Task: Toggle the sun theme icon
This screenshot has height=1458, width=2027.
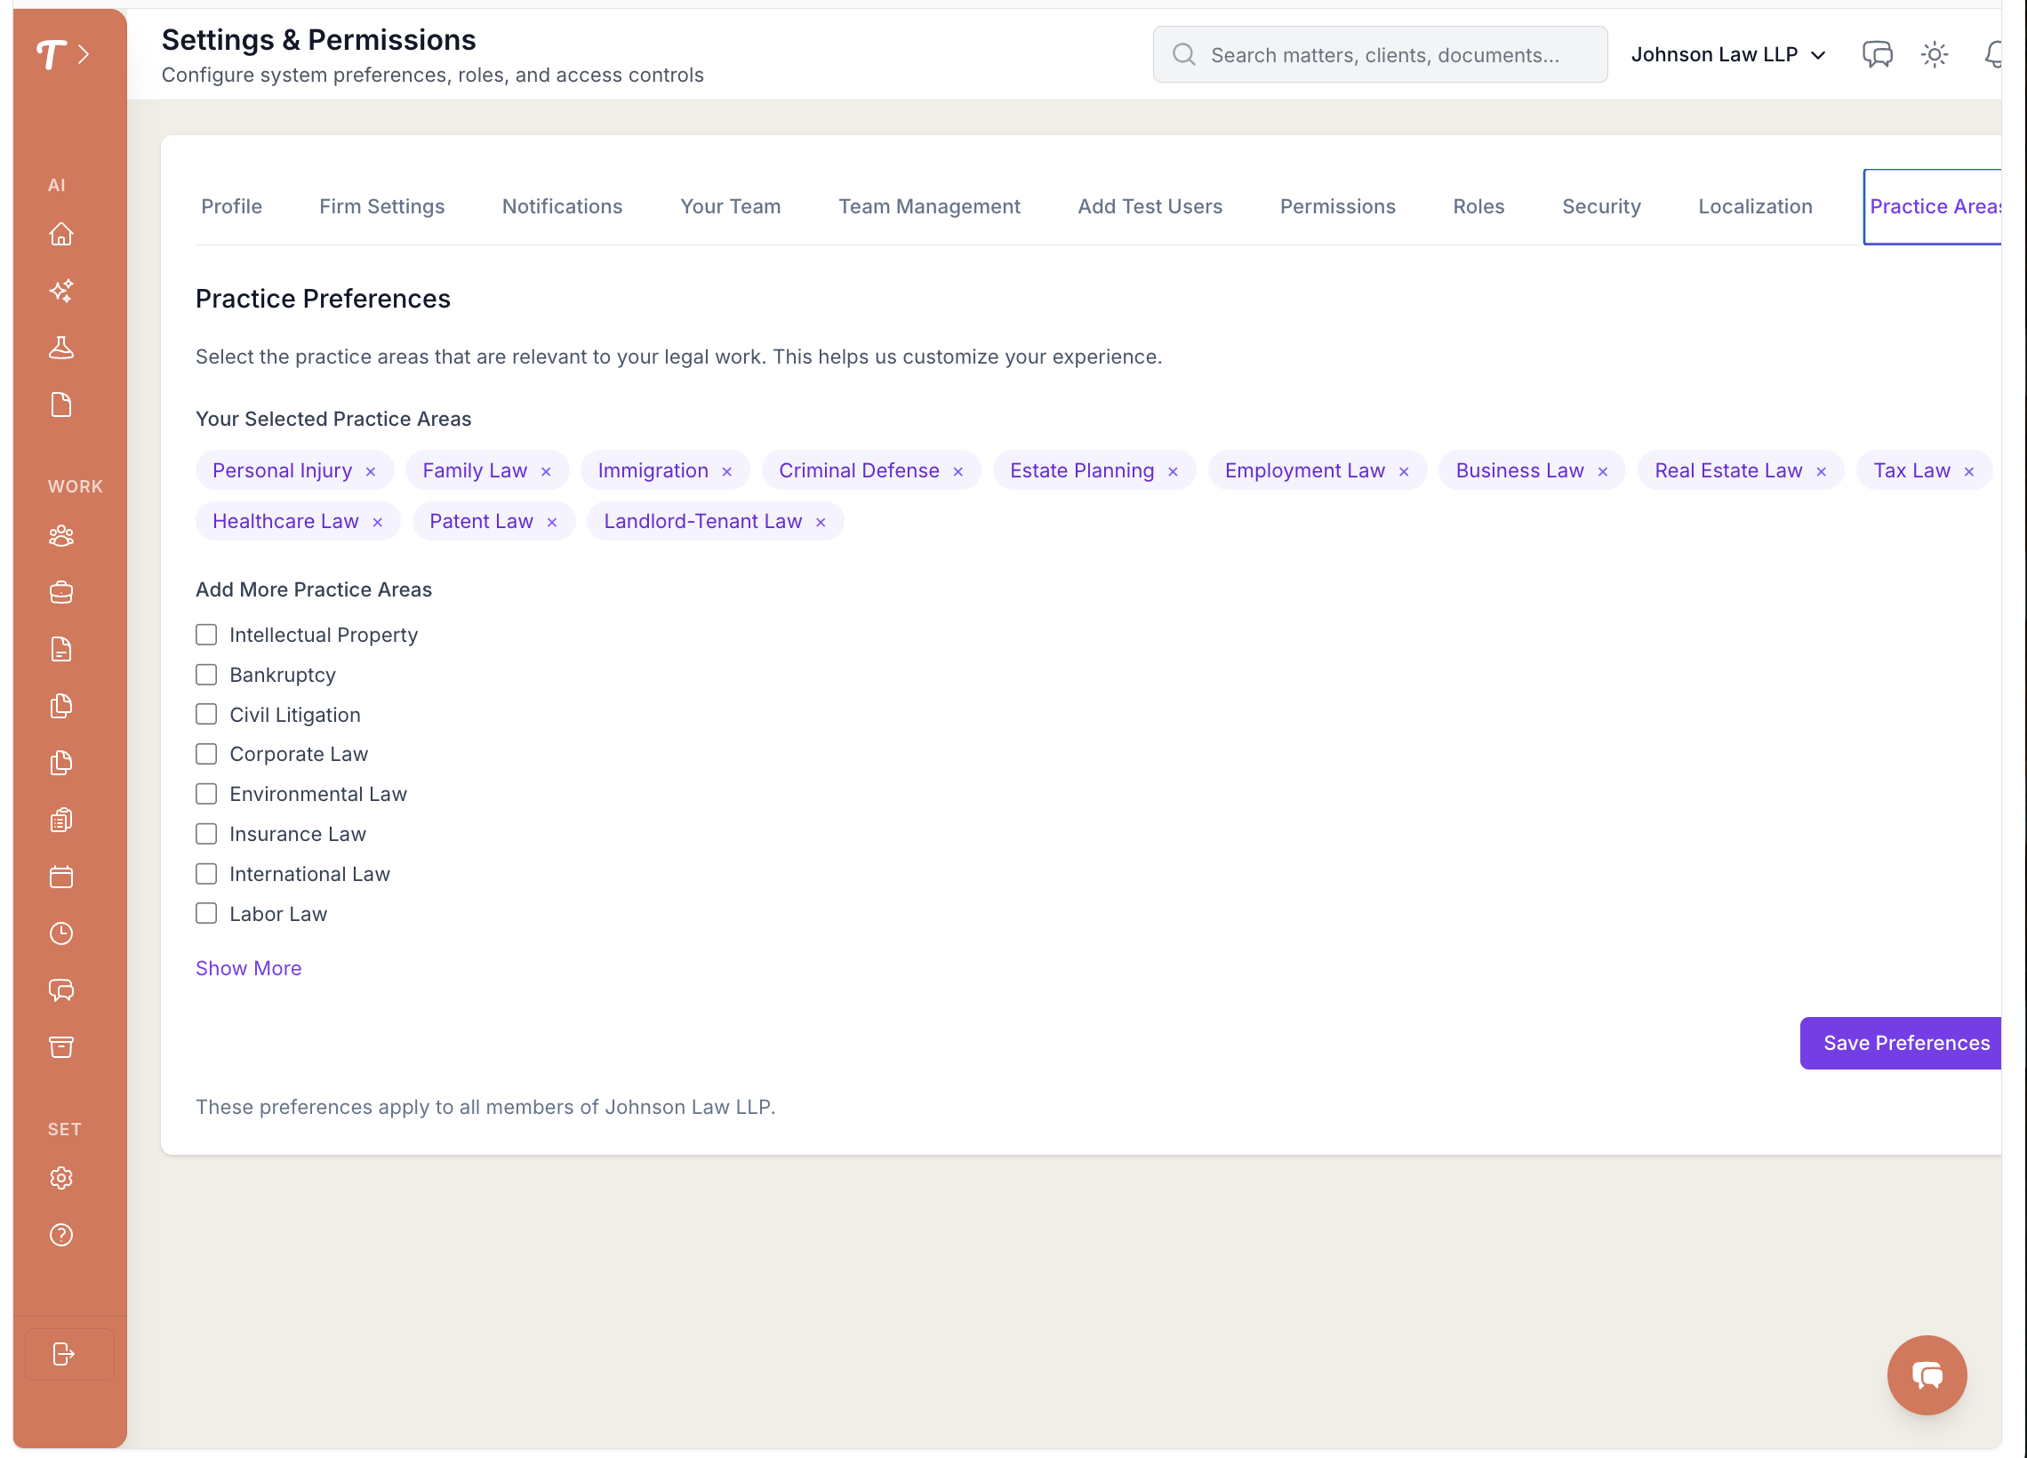Action: tap(1934, 54)
